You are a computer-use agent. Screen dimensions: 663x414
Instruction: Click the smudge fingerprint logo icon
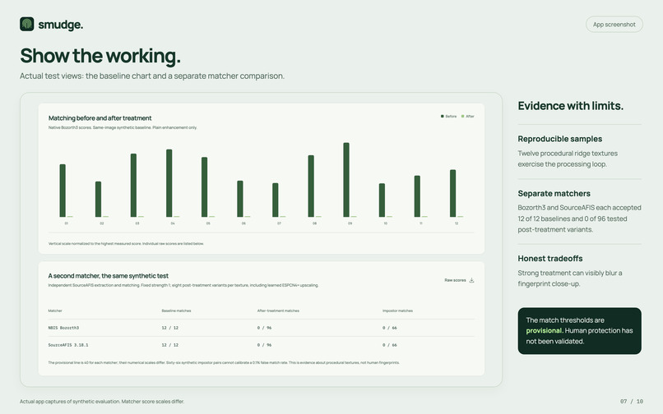(x=26, y=24)
